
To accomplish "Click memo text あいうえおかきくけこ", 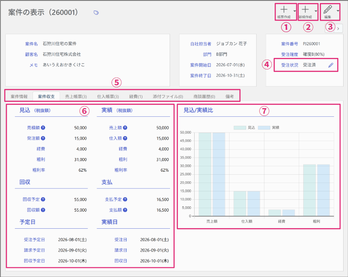I will (64, 65).
